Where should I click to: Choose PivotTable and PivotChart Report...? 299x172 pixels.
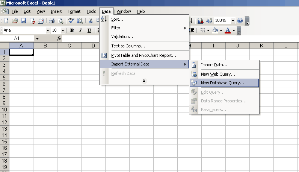click(x=144, y=55)
